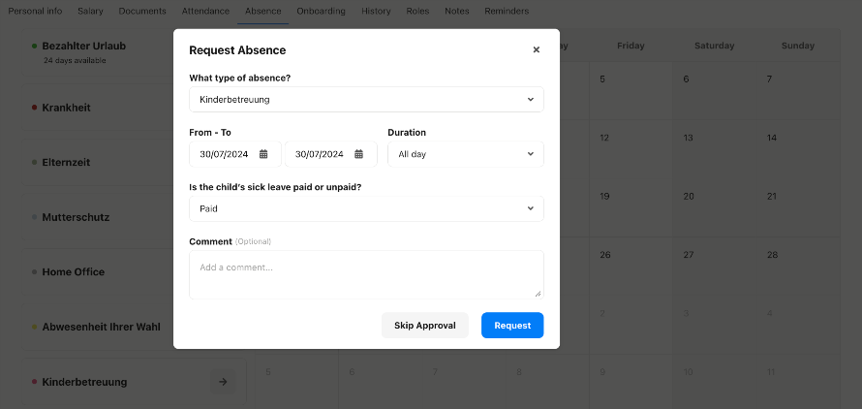Open calendar picker for the start date
862x409 pixels.
click(x=263, y=154)
